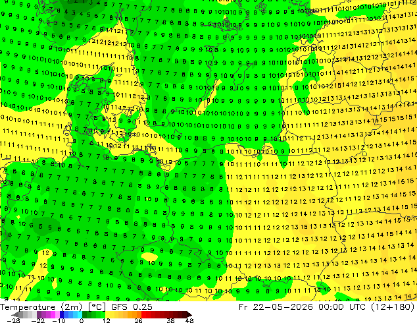
Task: Click the "-22" legend scale label
Action: point(37,320)
